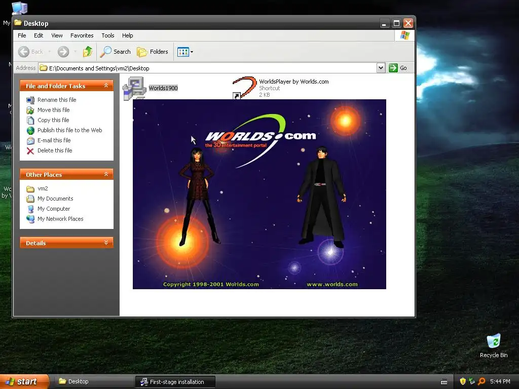The height and width of the screenshot is (389, 519).
Task: Open the Favorites menu
Action: point(82,35)
